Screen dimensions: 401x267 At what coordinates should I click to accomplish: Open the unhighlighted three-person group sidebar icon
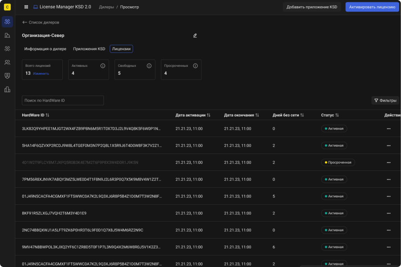coord(8,49)
